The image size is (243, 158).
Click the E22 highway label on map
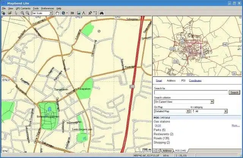click(x=132, y=87)
